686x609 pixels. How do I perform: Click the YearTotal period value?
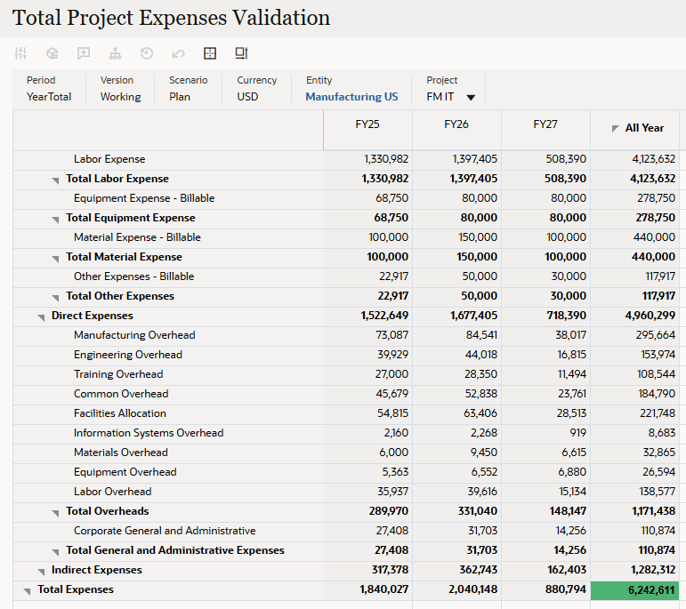tap(49, 97)
